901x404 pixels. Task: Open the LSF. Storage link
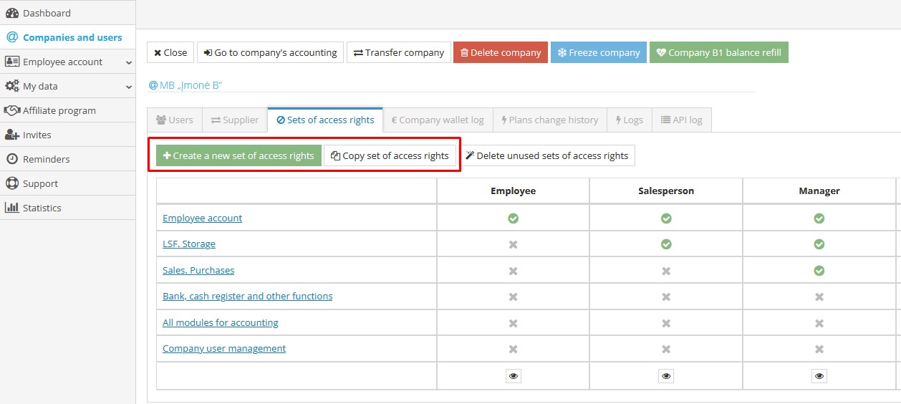coord(189,244)
